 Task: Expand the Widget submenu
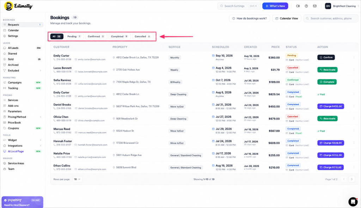[x=41, y=140]
